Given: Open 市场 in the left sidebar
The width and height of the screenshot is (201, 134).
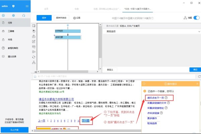Looking at the screenshot, I should click(x=15, y=40).
